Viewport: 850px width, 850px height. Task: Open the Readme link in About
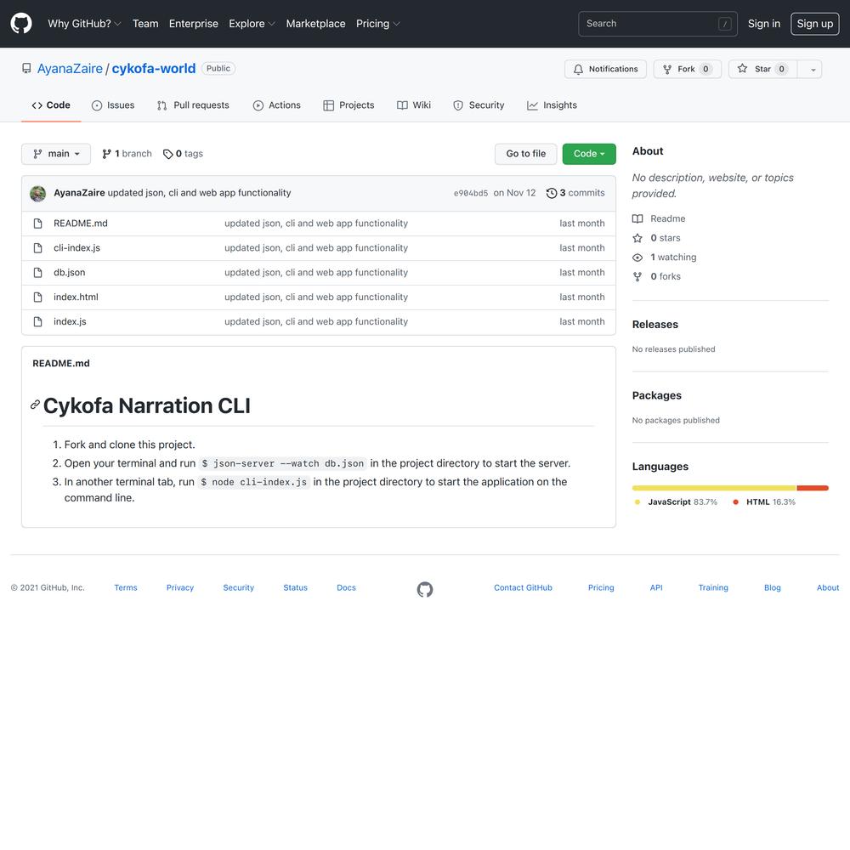(659, 219)
